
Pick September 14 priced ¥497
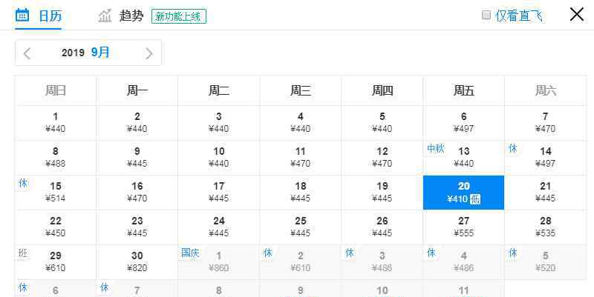tap(546, 158)
